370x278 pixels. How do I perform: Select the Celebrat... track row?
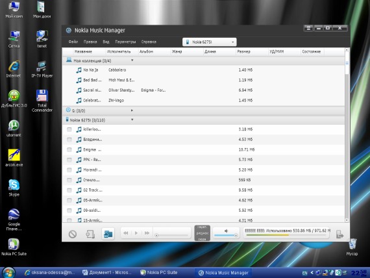pyautogui.click(x=203, y=101)
